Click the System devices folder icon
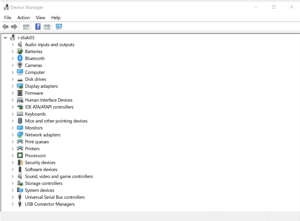The height and width of the screenshot is (221, 300). click(x=20, y=190)
